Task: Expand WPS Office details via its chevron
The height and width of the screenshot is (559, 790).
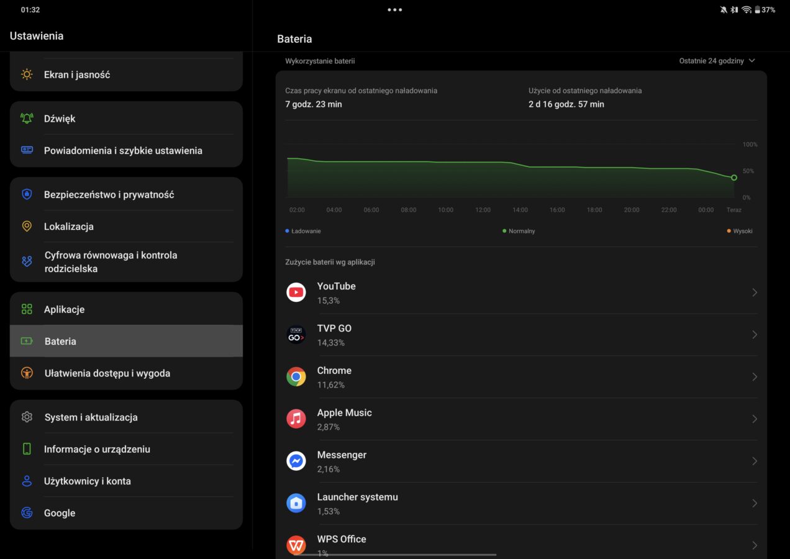Action: pos(755,545)
